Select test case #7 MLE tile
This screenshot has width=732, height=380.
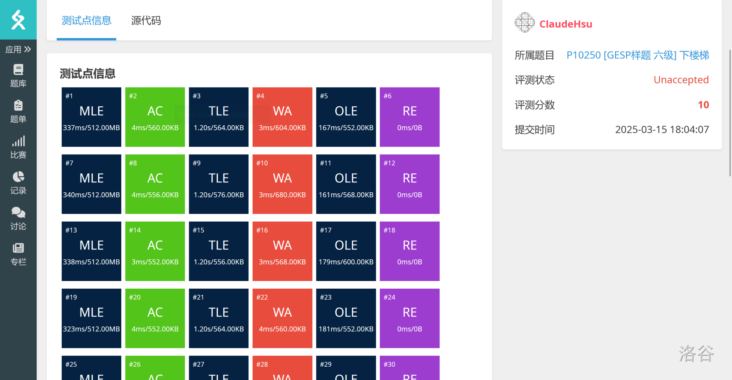91,184
